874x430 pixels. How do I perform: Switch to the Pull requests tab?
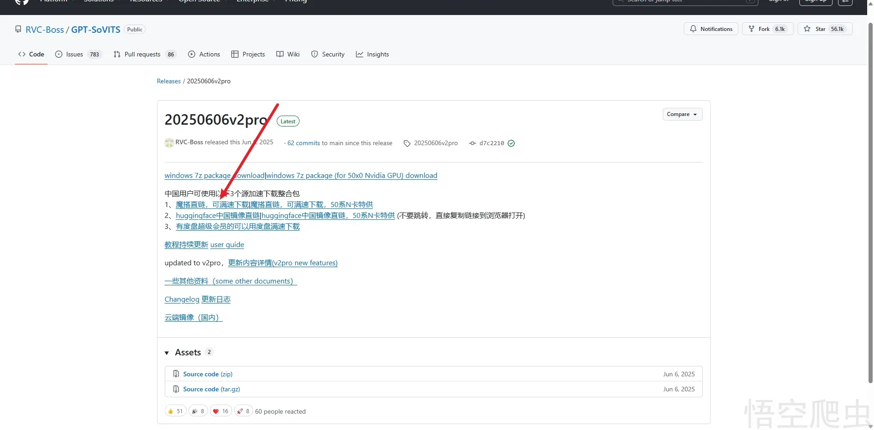[x=142, y=54]
